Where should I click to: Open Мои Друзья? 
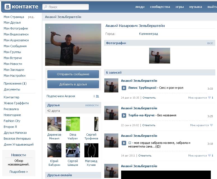pos(12,22)
